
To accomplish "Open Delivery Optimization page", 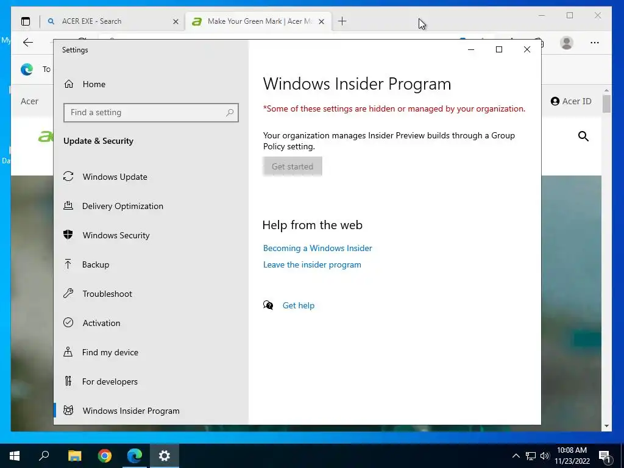I will click(x=122, y=206).
